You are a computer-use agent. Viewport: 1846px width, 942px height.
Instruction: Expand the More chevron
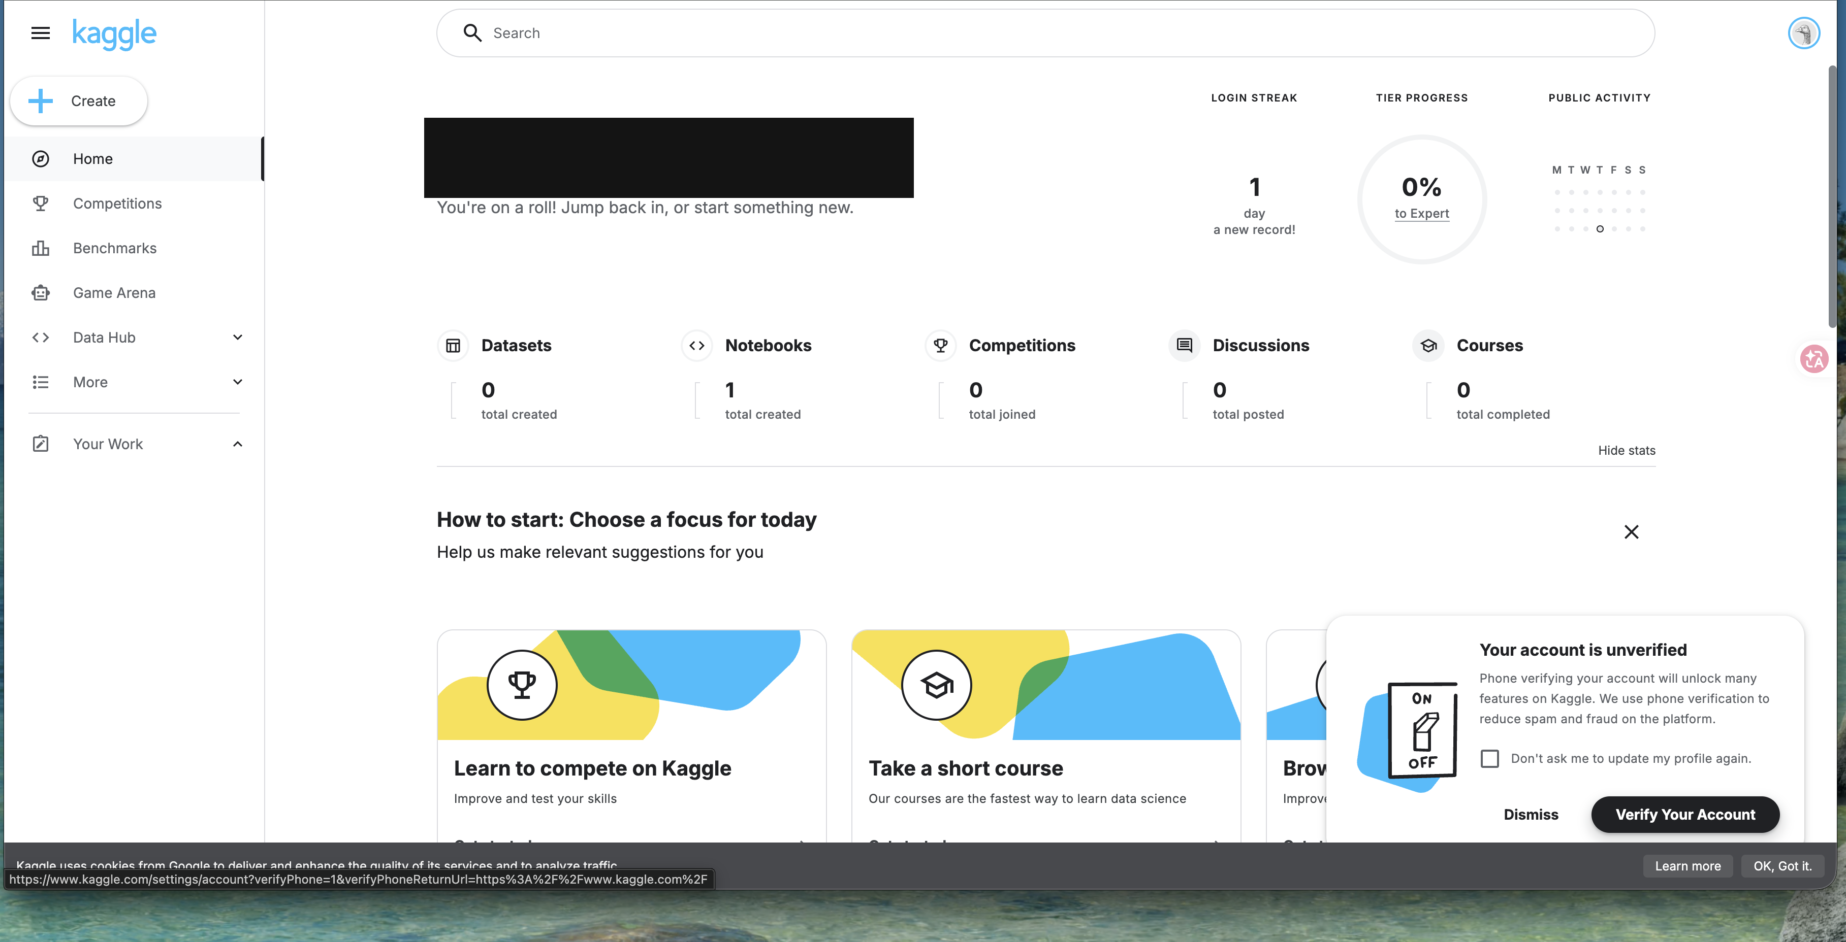pos(238,382)
